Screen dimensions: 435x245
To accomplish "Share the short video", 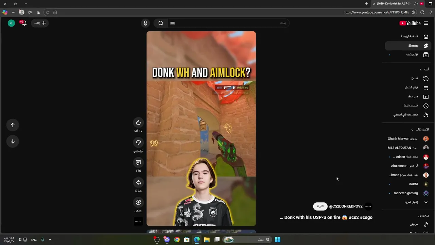I will click(x=138, y=182).
